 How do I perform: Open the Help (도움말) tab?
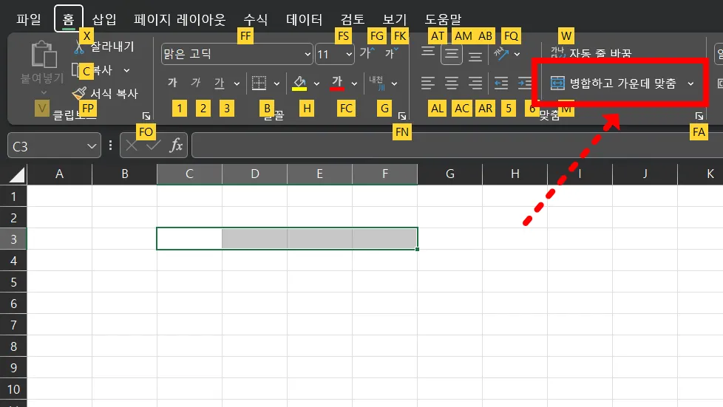(443, 19)
